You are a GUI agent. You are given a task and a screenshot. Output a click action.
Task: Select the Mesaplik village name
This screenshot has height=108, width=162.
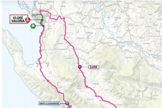pyautogui.click(x=96, y=84)
